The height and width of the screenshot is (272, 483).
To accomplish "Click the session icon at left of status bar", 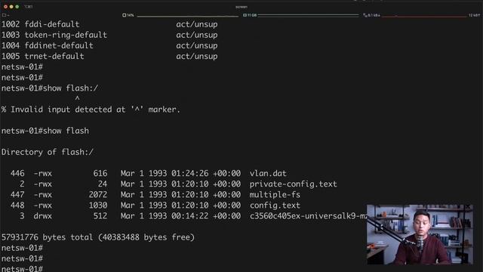I will tap(4, 15).
